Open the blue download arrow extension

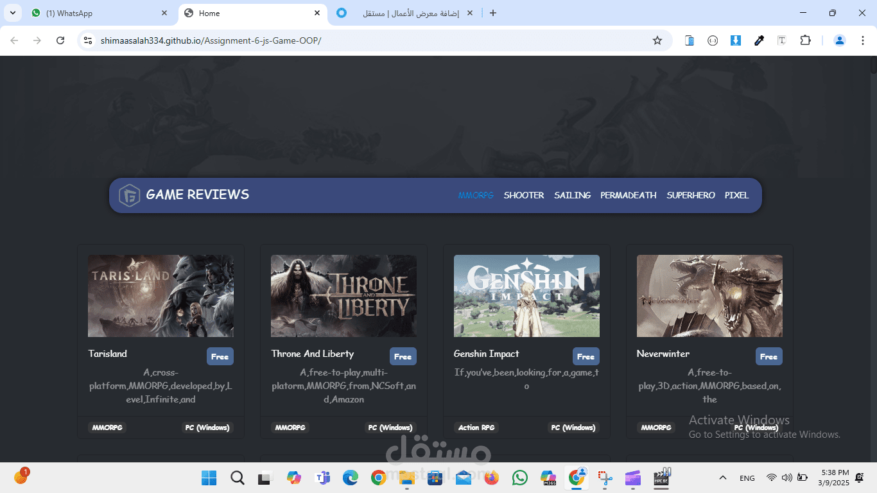[x=736, y=40]
